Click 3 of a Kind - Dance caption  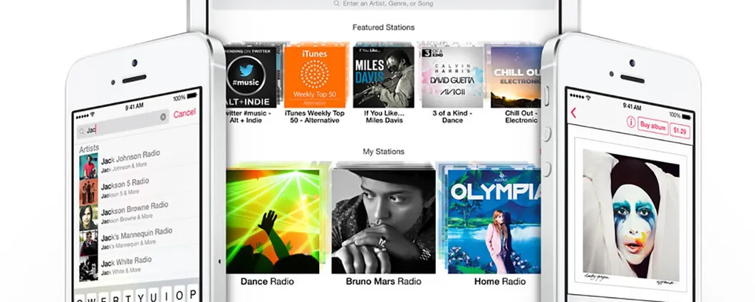click(x=452, y=117)
